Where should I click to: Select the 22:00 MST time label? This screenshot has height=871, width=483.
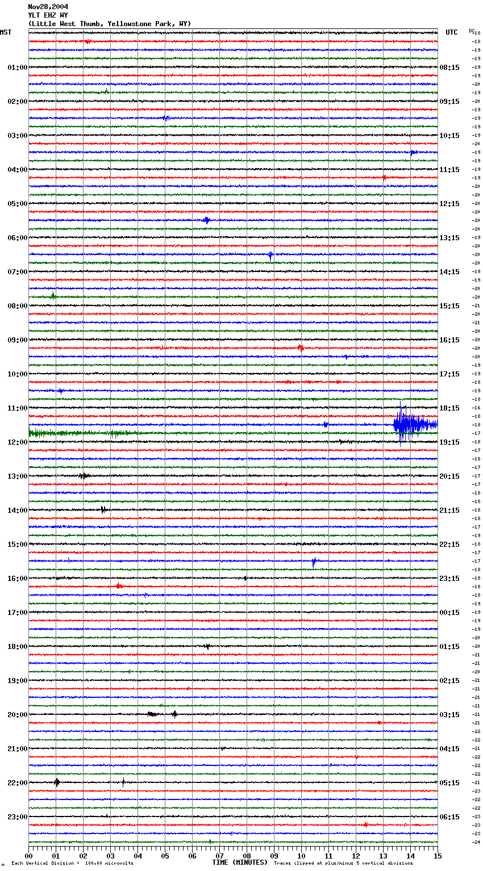(x=17, y=783)
